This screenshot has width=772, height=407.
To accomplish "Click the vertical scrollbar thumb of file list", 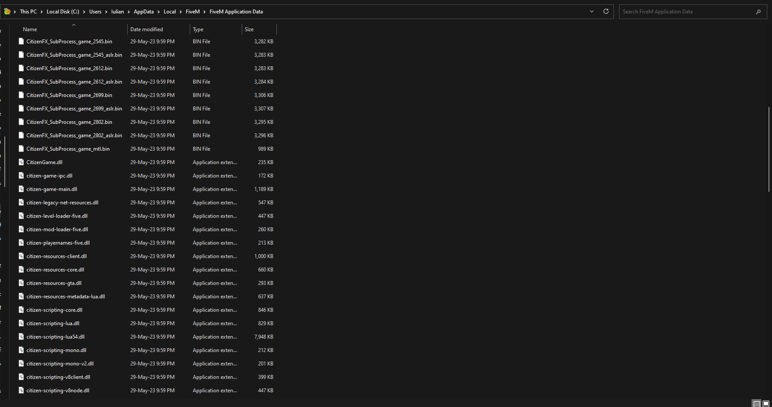I will coord(769,149).
